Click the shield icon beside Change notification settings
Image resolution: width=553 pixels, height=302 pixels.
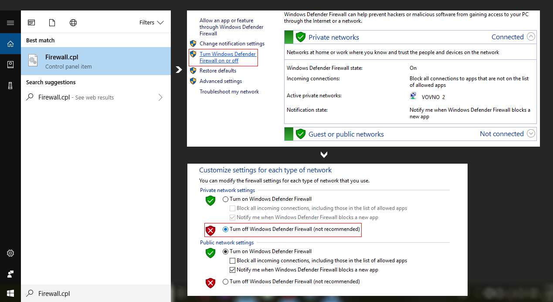pos(193,44)
